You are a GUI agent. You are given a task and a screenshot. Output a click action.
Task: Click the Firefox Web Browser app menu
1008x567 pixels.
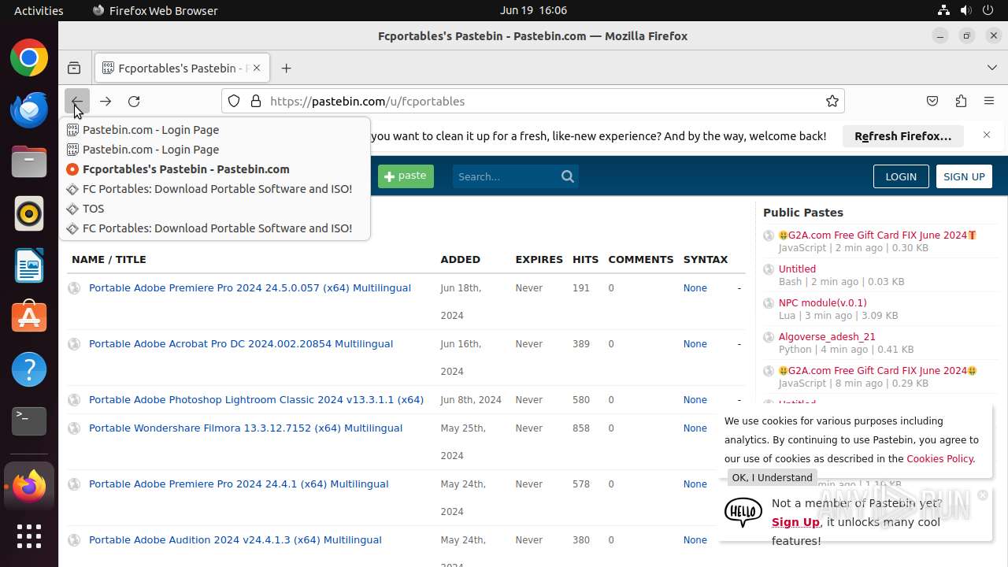tap(155, 10)
